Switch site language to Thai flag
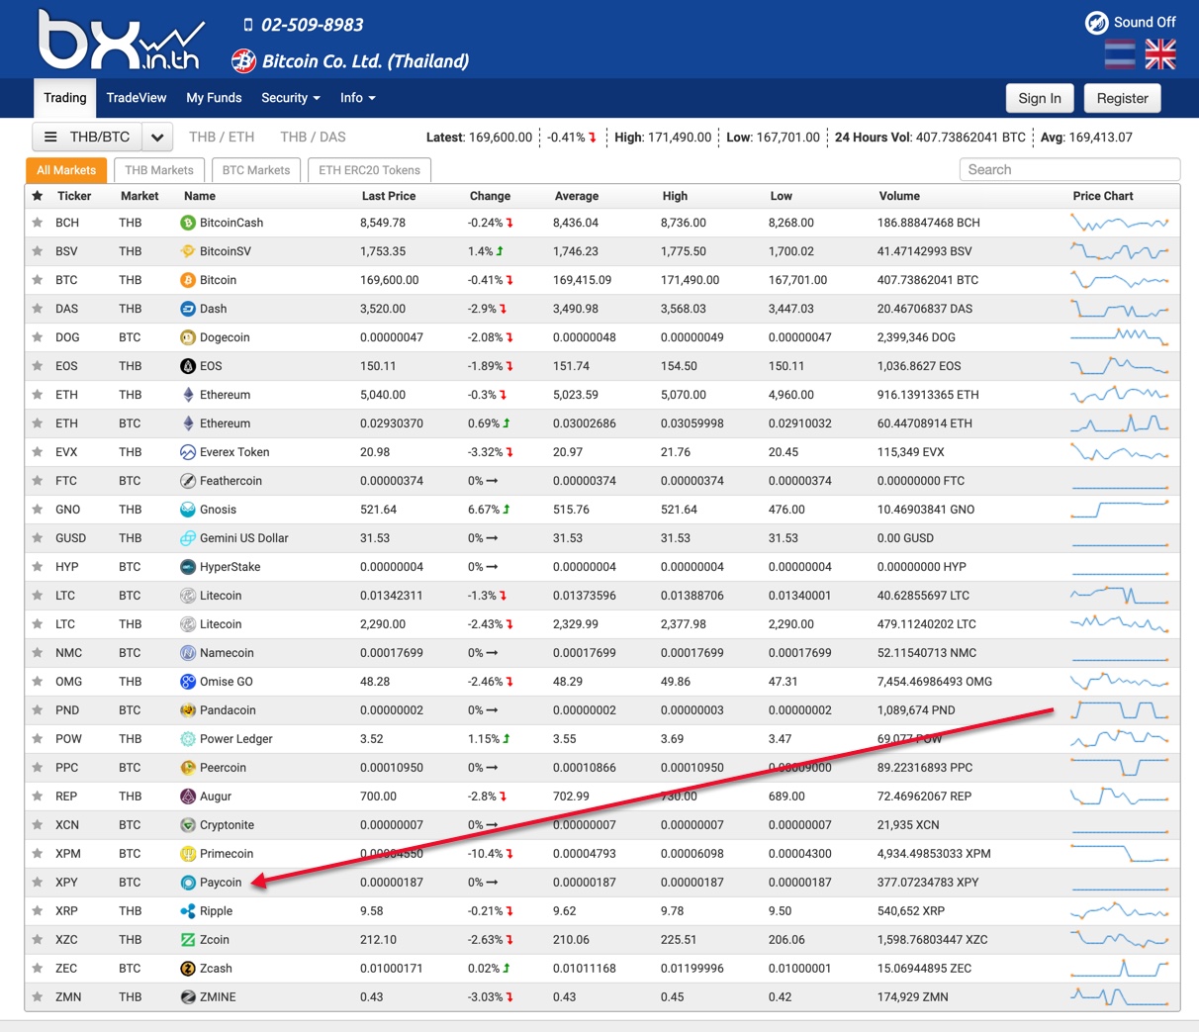1199x1032 pixels. (x=1120, y=53)
